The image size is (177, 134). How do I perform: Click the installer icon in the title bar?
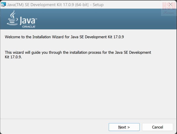point(3,4)
